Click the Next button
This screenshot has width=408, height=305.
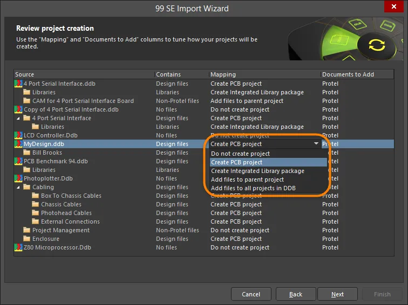[337, 294]
